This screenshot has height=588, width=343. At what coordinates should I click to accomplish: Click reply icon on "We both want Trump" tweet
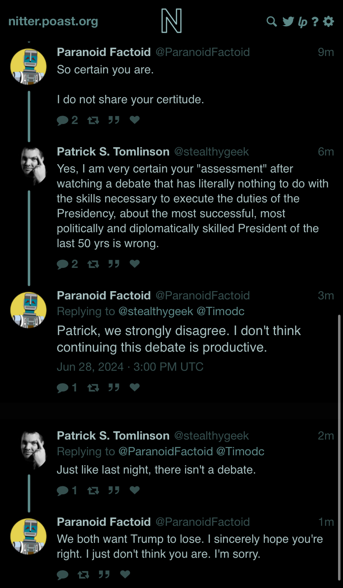(63, 574)
